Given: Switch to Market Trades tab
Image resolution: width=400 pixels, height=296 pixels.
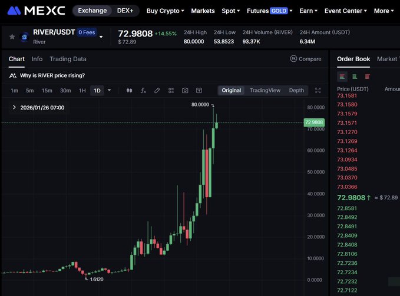Looking at the screenshot, I should [x=388, y=59].
